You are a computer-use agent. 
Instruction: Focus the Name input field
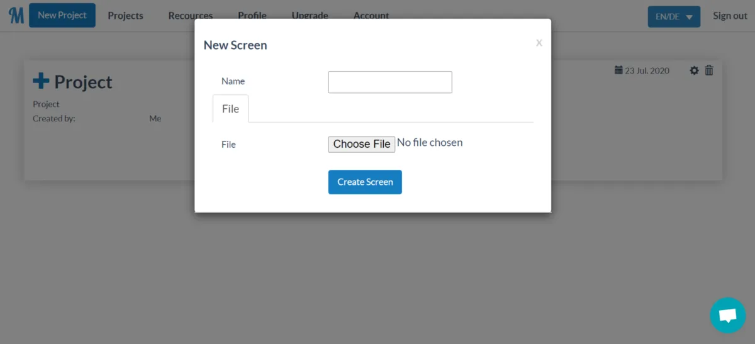click(390, 82)
